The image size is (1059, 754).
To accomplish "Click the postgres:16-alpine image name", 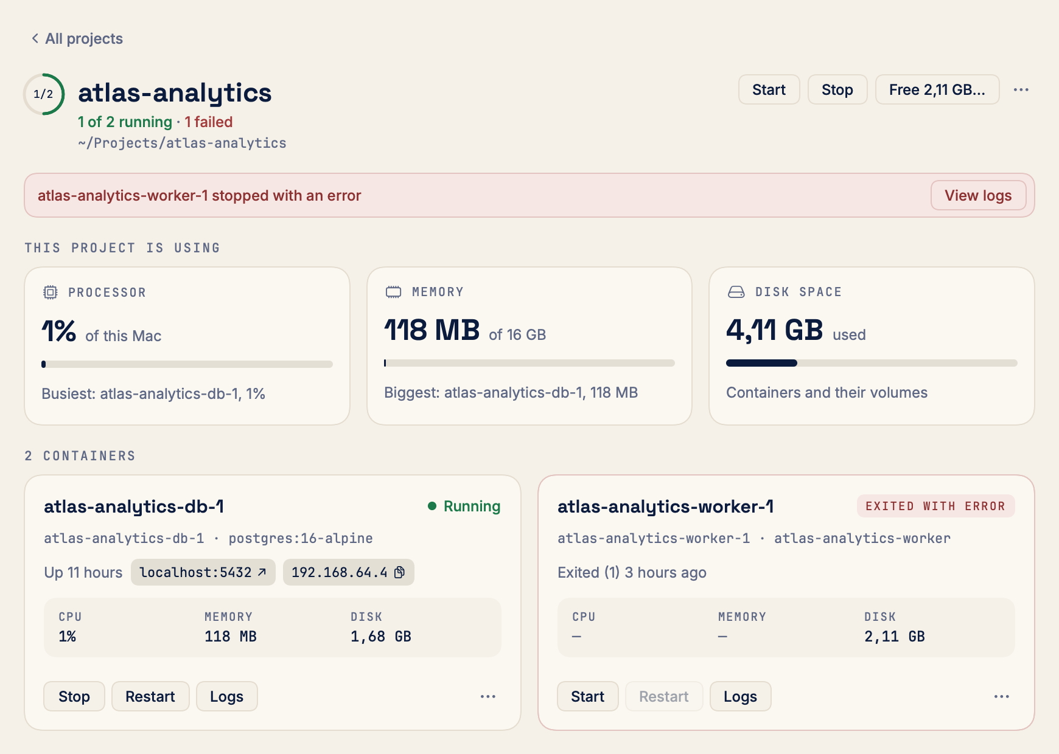I will click(x=301, y=538).
